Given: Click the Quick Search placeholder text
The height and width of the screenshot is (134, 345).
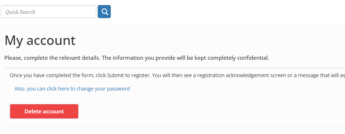Looking at the screenshot, I should point(21,12).
